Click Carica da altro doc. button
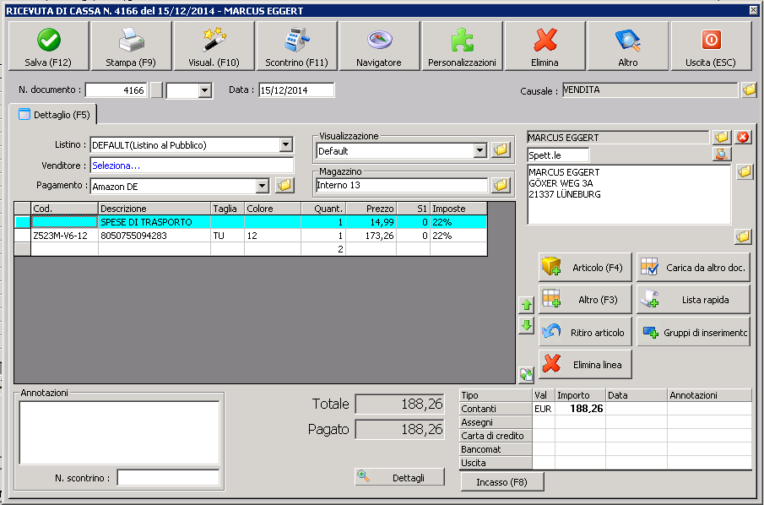This screenshot has height=505, width=764. [693, 267]
